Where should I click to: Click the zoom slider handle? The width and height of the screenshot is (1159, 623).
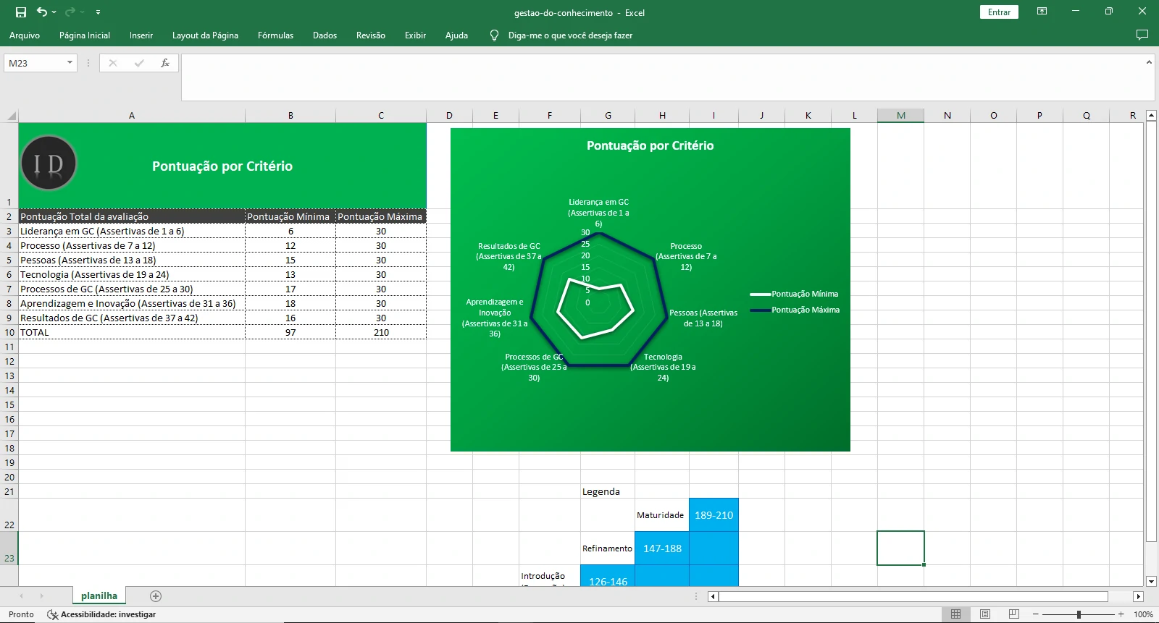[1079, 614]
